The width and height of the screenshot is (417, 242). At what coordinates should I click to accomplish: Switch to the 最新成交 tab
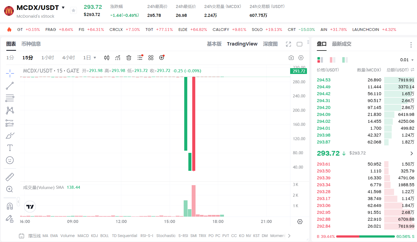tap(341, 44)
